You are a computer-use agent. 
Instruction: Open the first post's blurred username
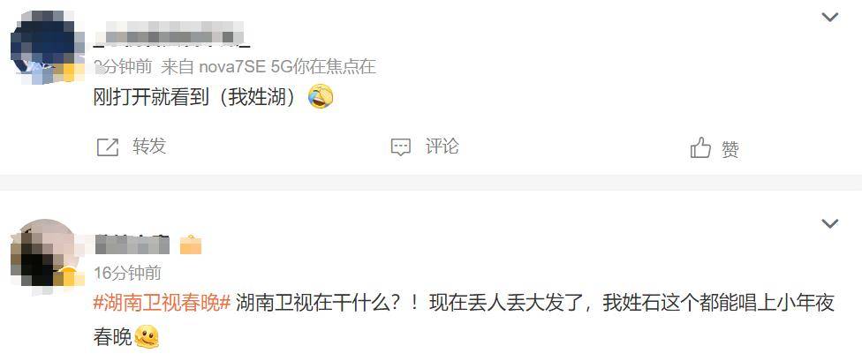tap(171, 34)
